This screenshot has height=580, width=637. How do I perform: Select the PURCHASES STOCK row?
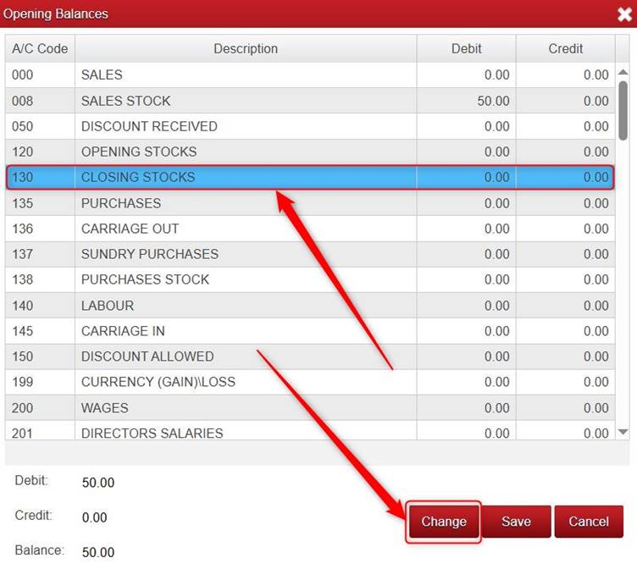tap(310, 279)
